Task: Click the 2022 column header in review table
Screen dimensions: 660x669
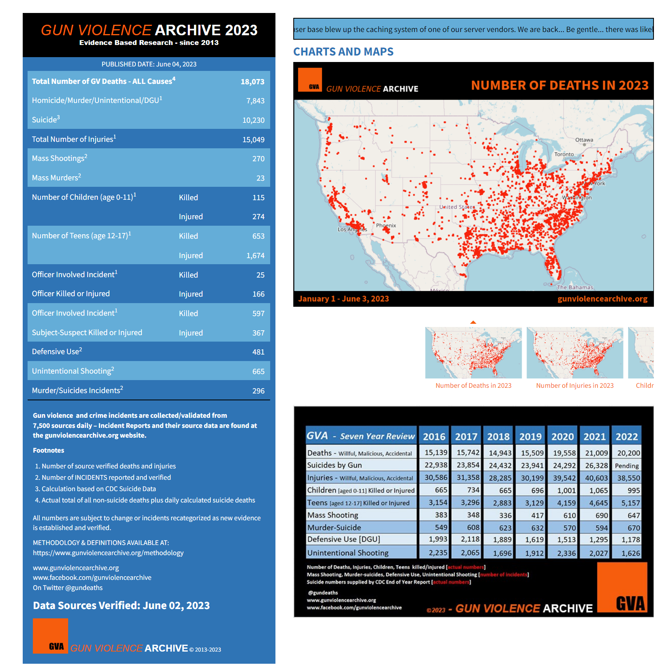Action: tap(627, 436)
